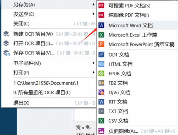This screenshot has width=178, height=135.
Task: Save as CSV 文档
Action: (137, 121)
